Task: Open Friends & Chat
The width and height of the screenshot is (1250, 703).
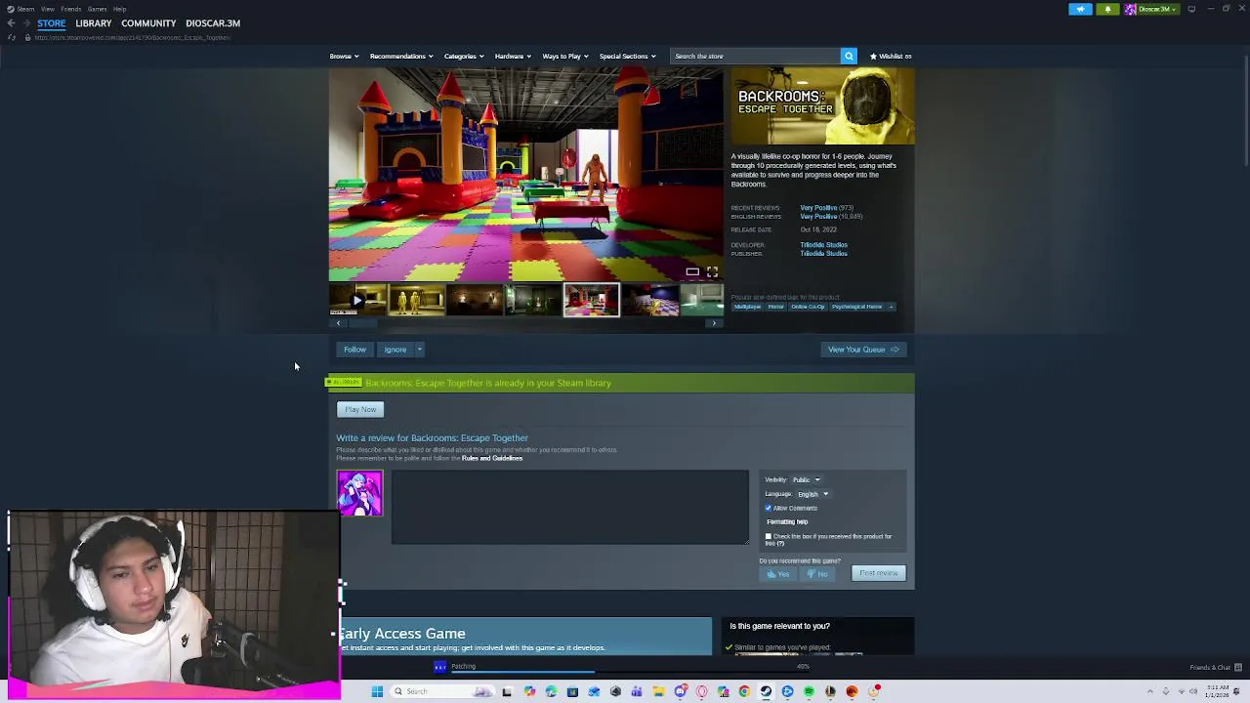Action: tap(1215, 668)
